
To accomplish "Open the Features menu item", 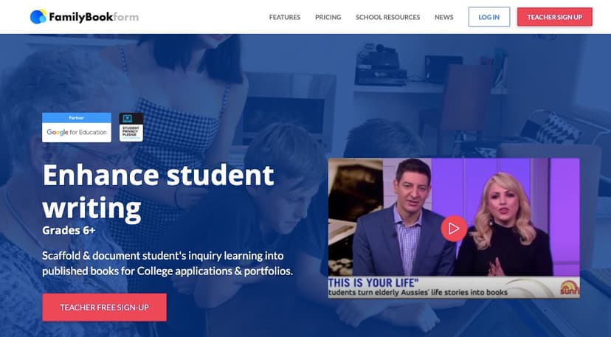I will point(284,17).
